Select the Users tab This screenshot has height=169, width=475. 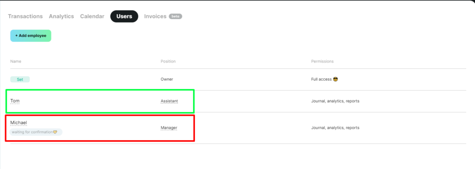coord(124,16)
